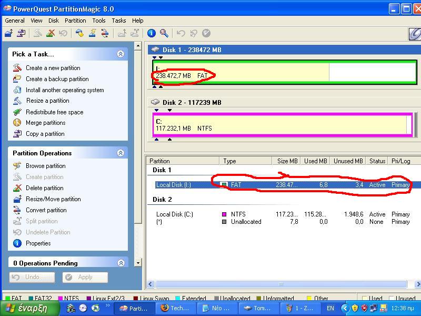This screenshot has height=316, width=421.
Task: Click the Copy partition toolbar icon
Action: coord(21,33)
